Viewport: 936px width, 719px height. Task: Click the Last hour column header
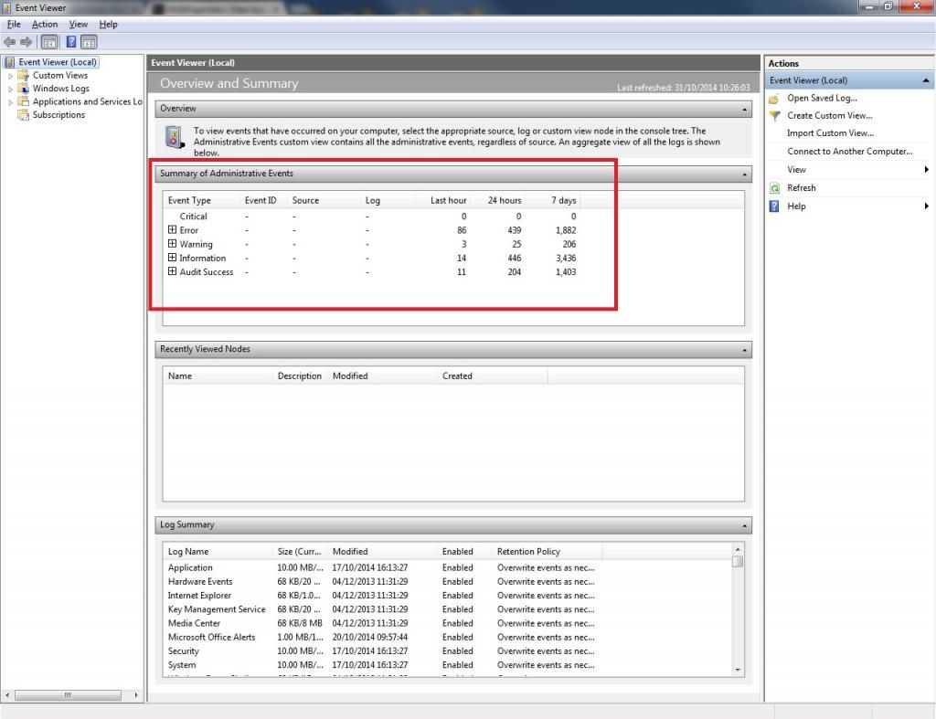point(443,200)
